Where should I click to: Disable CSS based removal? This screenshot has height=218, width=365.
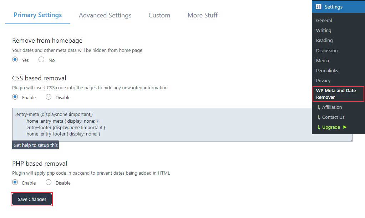pyautogui.click(x=49, y=97)
